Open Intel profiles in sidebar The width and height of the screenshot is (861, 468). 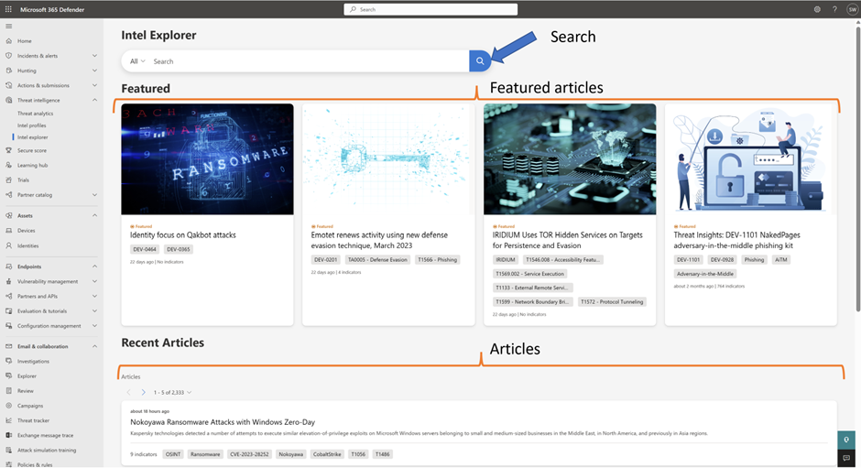pyautogui.click(x=32, y=125)
